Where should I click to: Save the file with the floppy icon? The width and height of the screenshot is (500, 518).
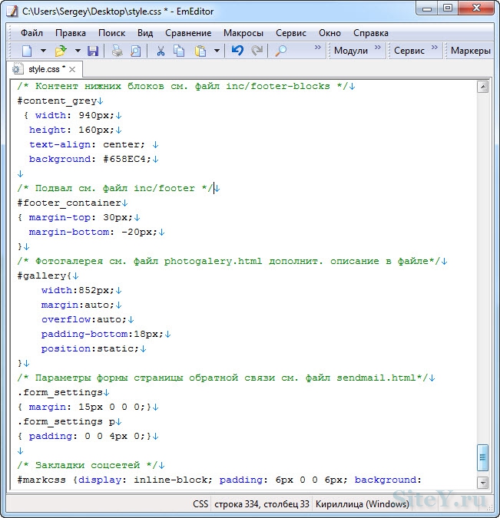pos(93,51)
